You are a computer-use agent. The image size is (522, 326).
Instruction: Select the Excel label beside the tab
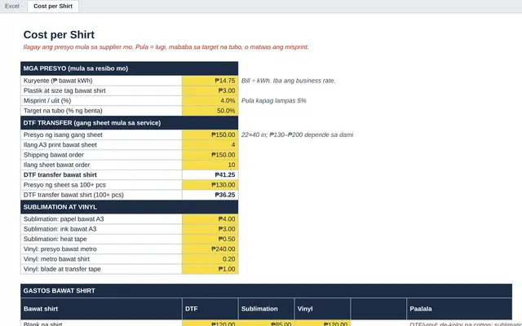click(x=11, y=6)
